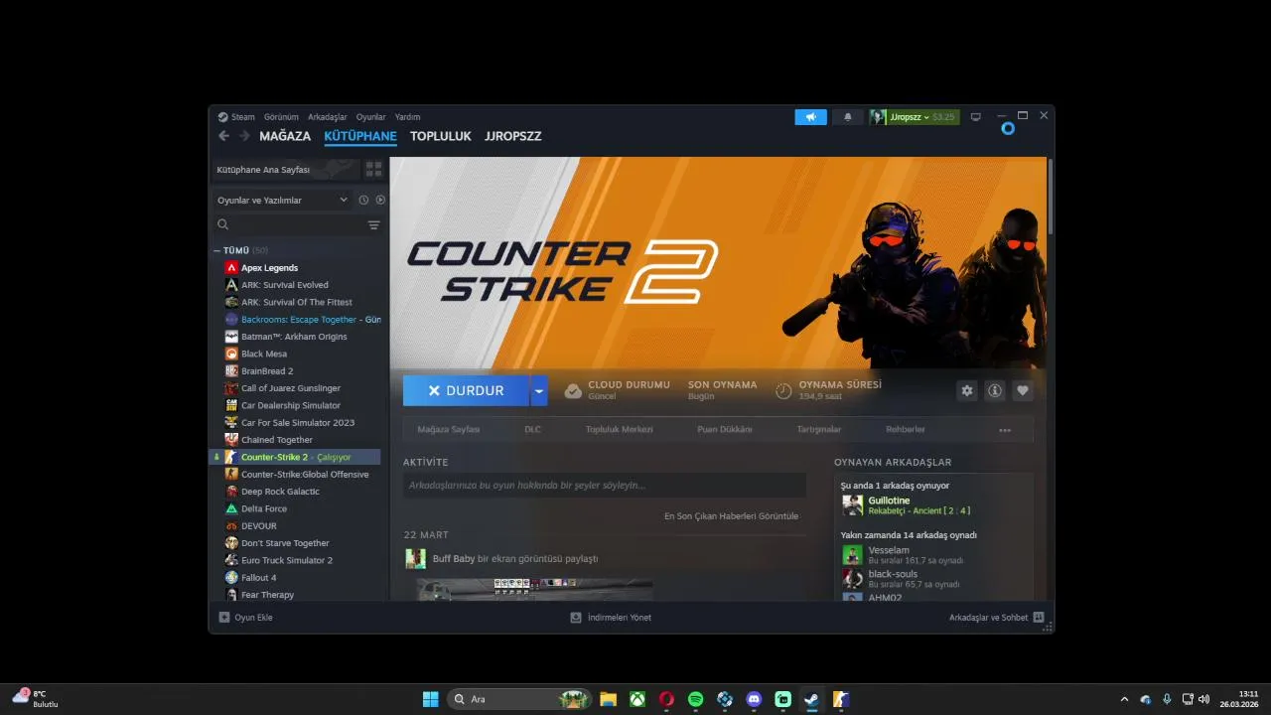Open the JJROPSZZ profile tab
This screenshot has height=715, width=1271.
pos(513,136)
